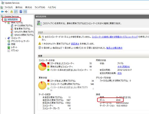
Task: Open the ファイル(F) menu
Action: pyautogui.click(x=9, y=7)
